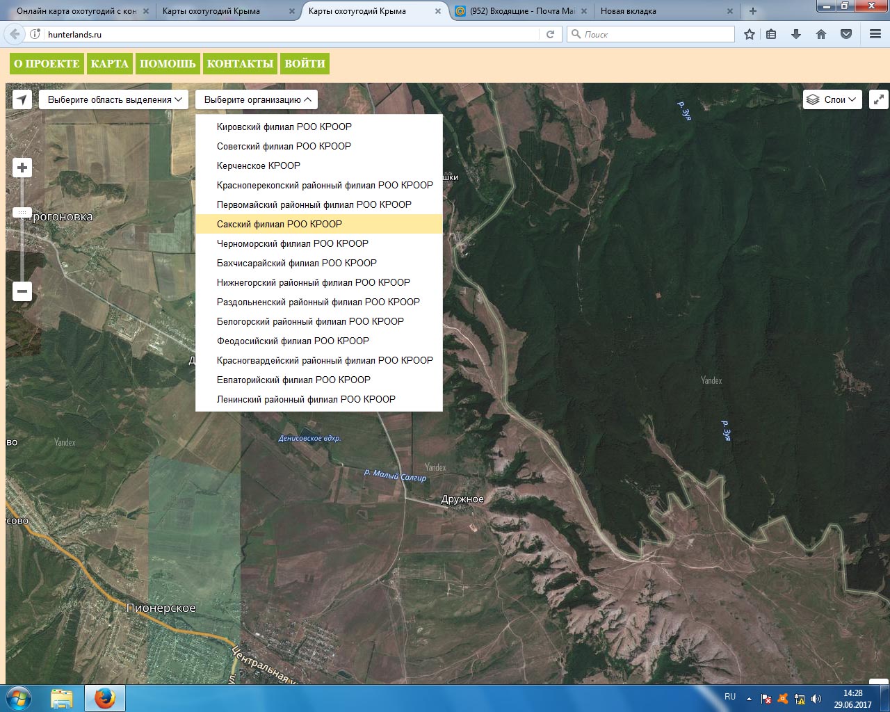Click the ВОЙТИ login button
The width and height of the screenshot is (890, 712).
[x=305, y=63]
